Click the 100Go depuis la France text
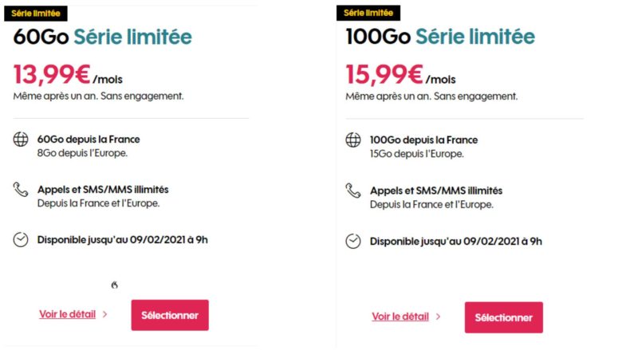The width and height of the screenshot is (622, 350). 423,140
